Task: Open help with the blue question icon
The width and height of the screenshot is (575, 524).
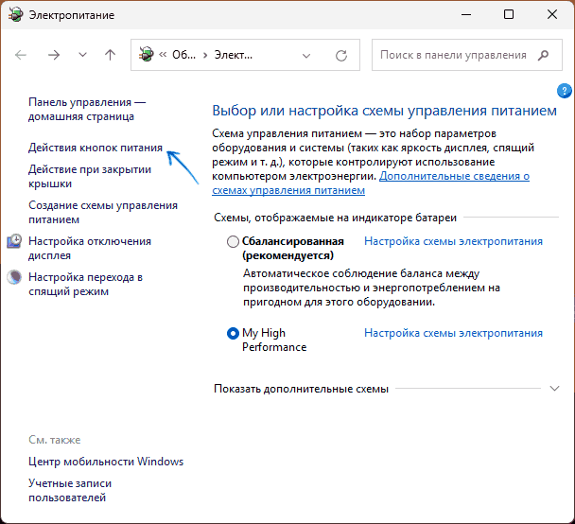Action: 564,91
